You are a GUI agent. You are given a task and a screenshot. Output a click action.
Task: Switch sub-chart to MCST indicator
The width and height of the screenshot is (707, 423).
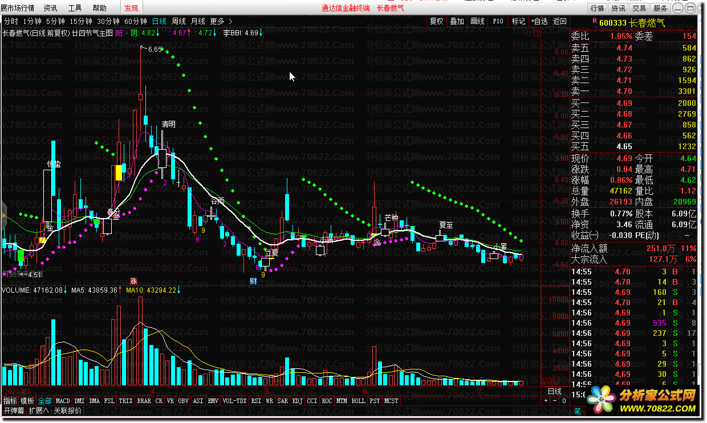pos(391,401)
